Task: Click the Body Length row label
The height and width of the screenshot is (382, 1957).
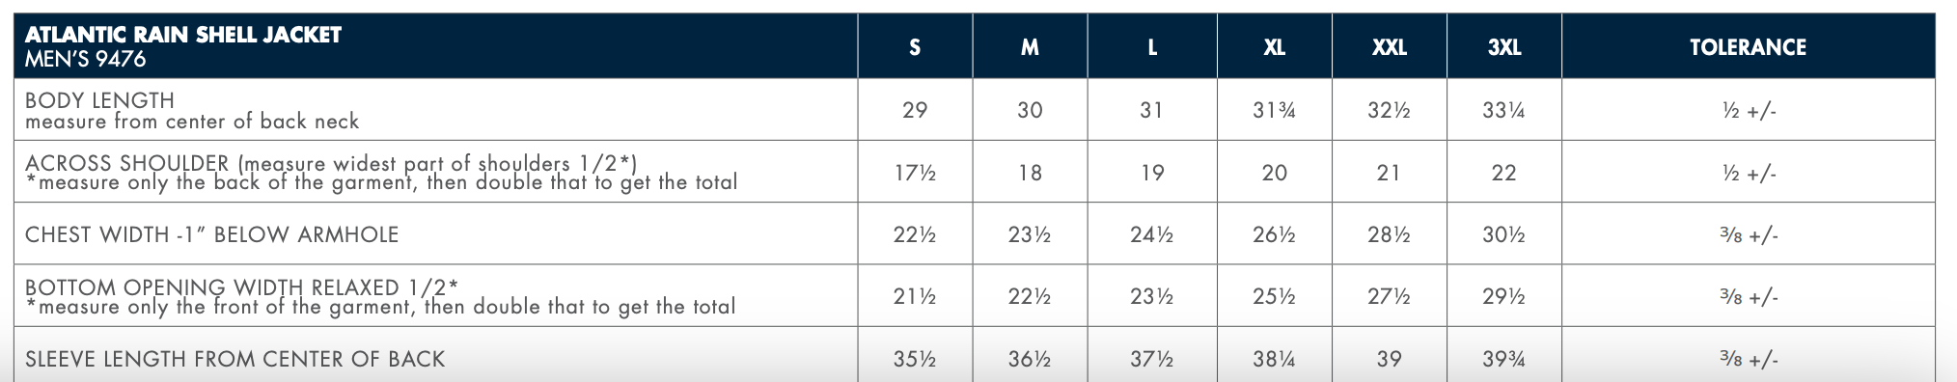Action: tap(192, 110)
